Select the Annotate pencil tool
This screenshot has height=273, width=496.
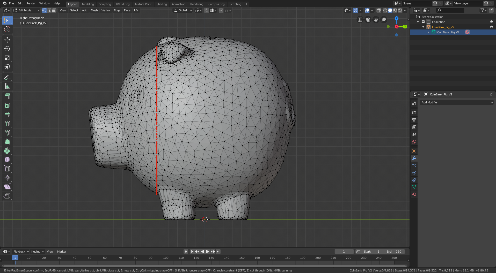(7, 77)
